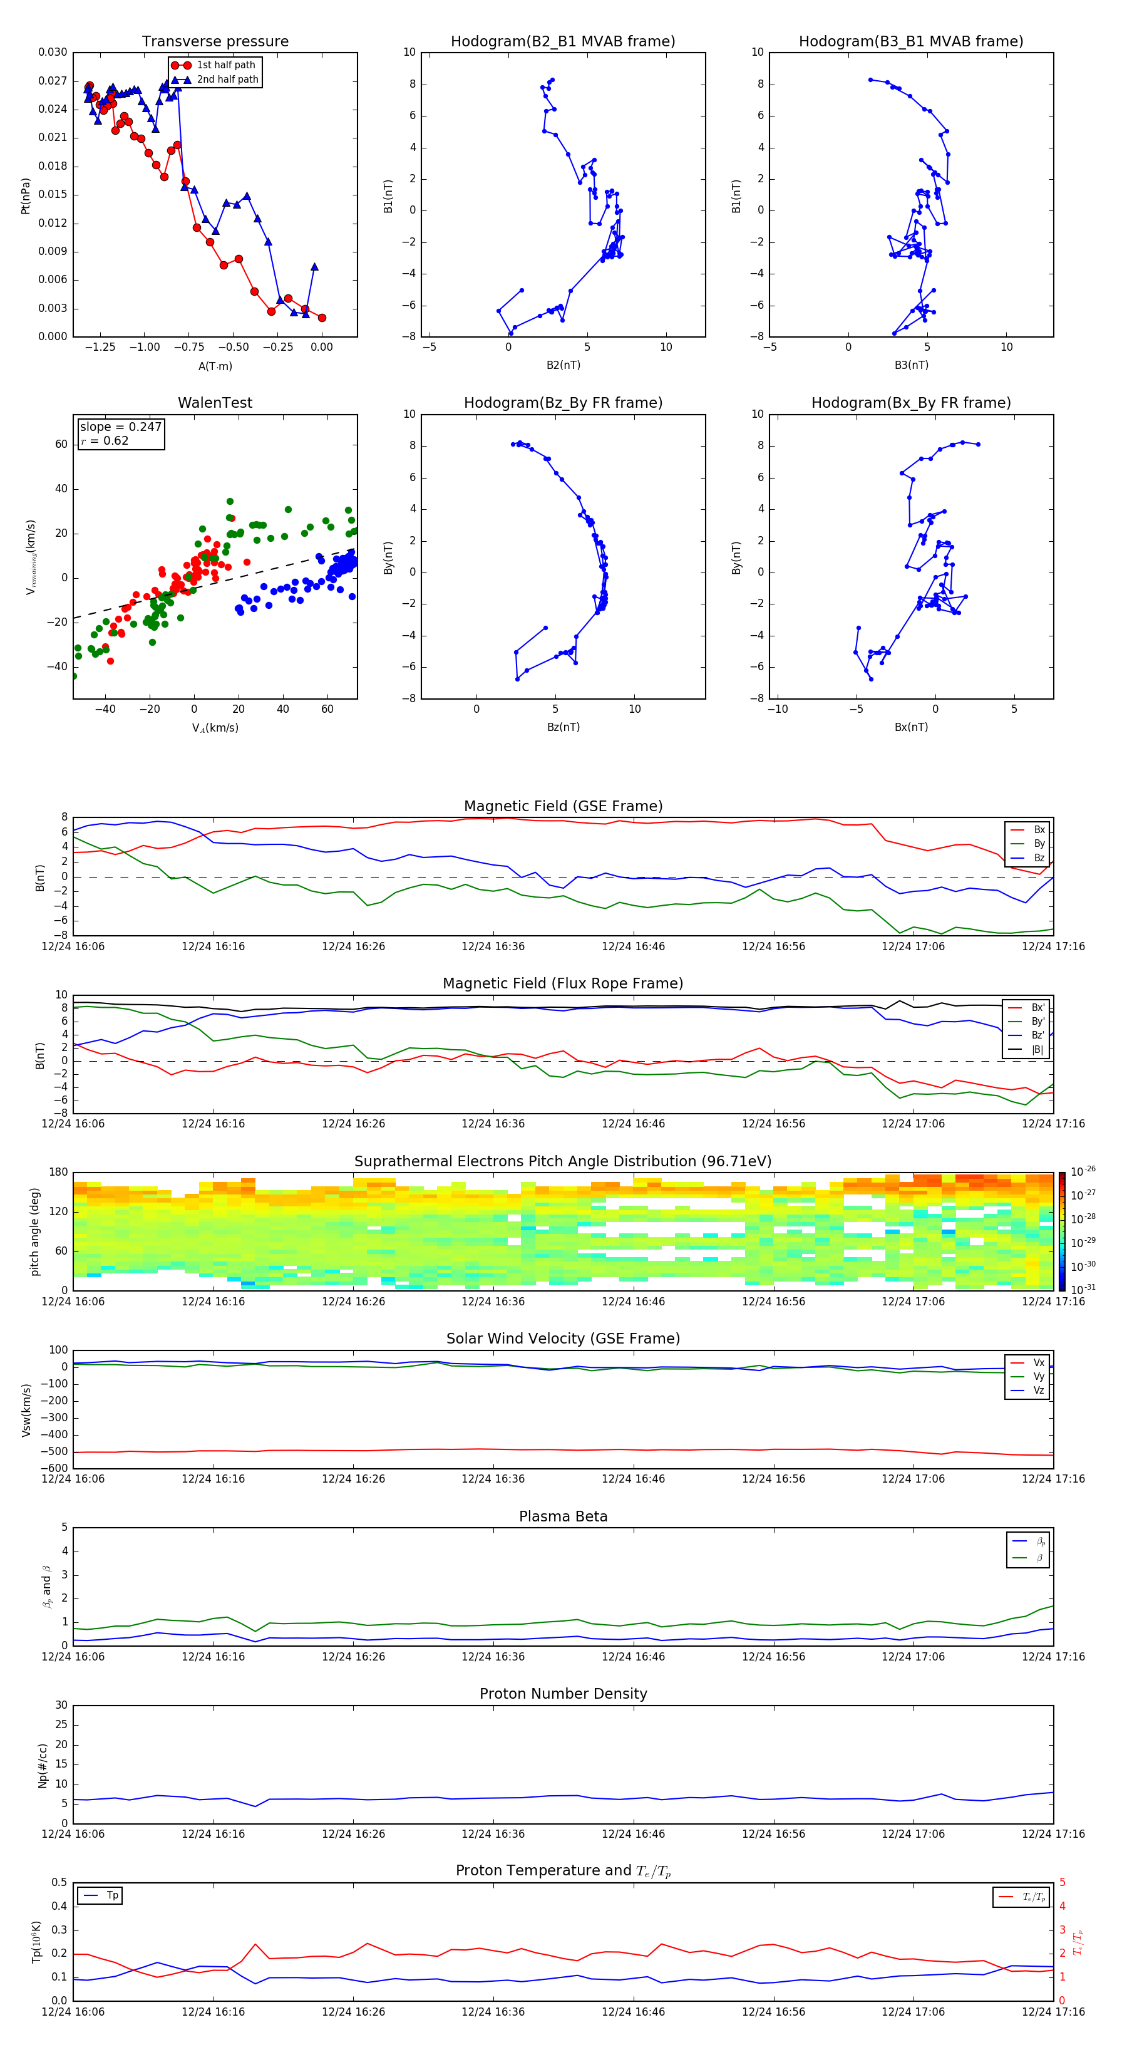Click the 'Pt(nPa)' axis label

tap(26, 195)
